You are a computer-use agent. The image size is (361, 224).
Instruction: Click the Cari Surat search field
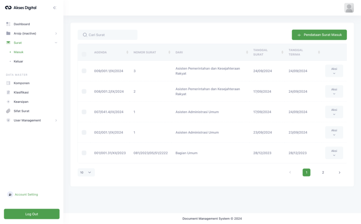click(x=108, y=35)
